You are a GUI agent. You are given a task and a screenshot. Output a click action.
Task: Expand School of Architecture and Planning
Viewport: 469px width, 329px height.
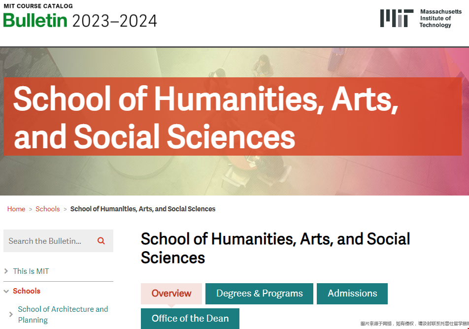11,314
